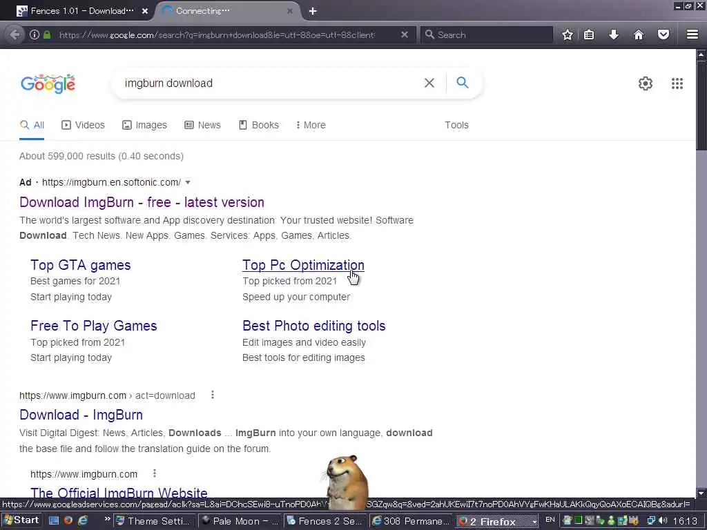Image resolution: width=707 pixels, height=530 pixels.
Task: Expand the 2 Firefox taskbar group dropdown
Action: 534,522
